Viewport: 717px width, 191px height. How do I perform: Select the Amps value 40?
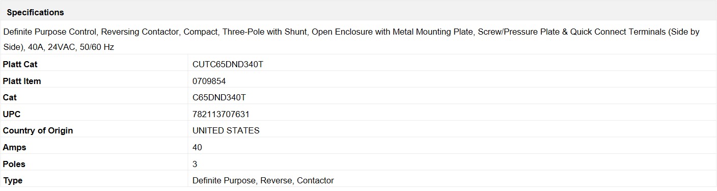tap(197, 147)
